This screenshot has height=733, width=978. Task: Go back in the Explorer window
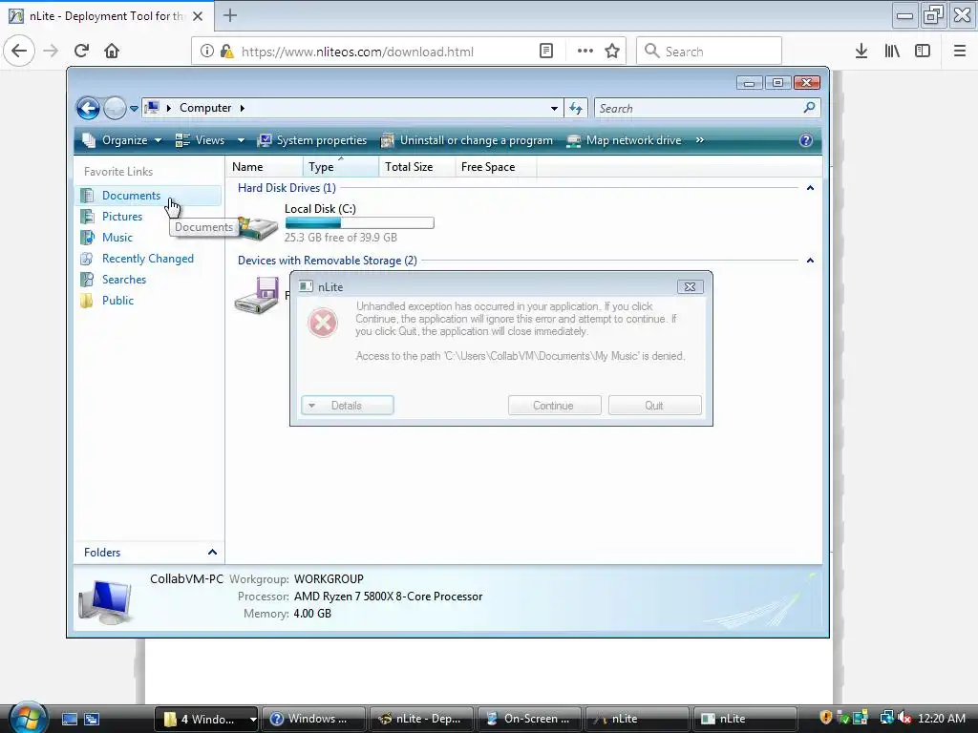(88, 109)
